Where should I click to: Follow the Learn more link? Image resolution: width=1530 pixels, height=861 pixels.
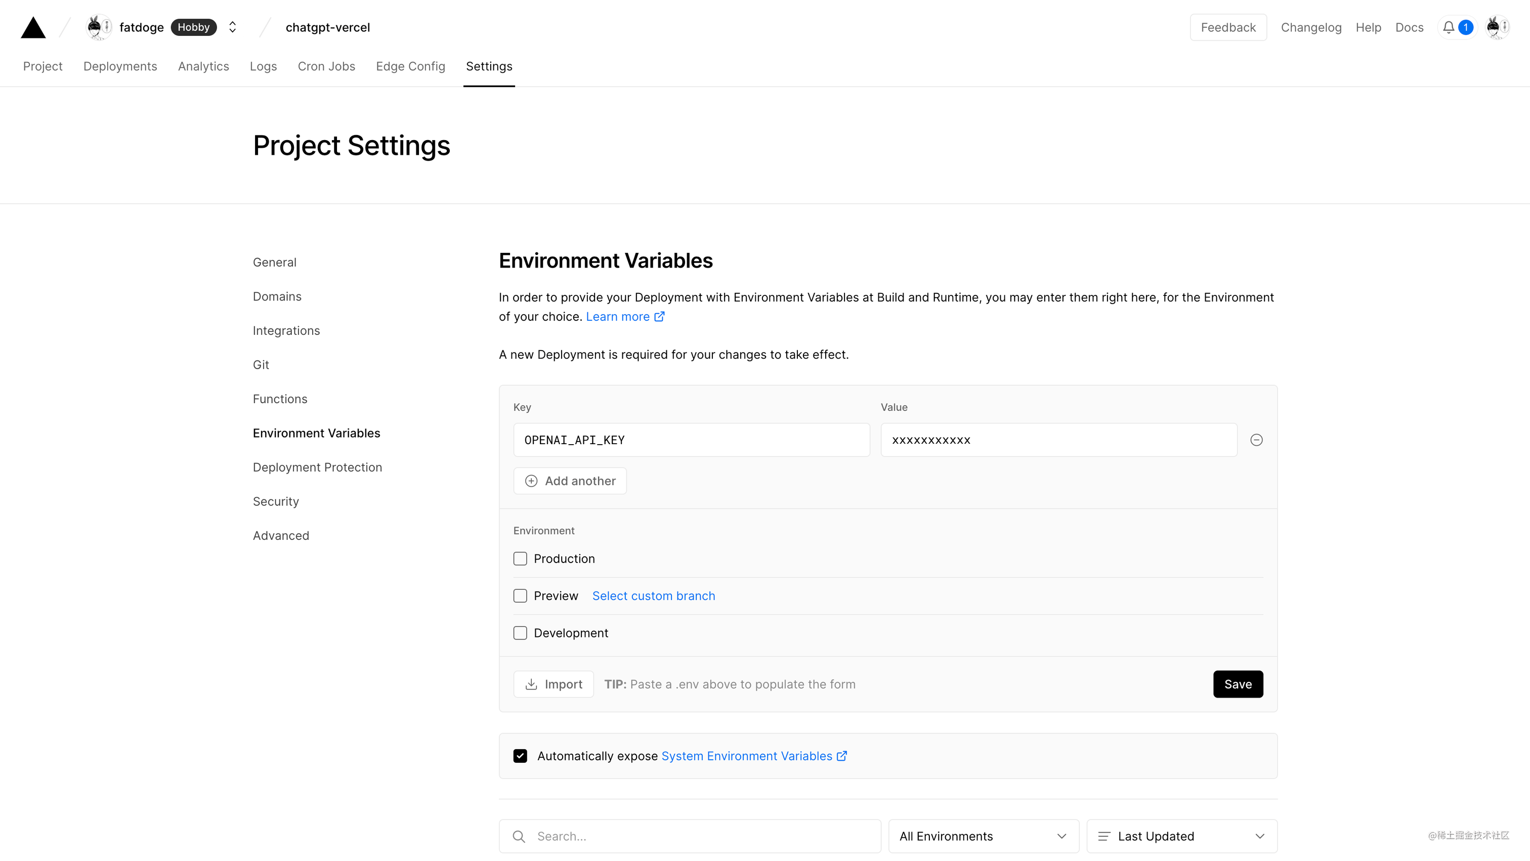coord(625,317)
